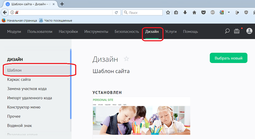
Task: Close the Шаблон сайта browser tab
Action: pos(53,4)
